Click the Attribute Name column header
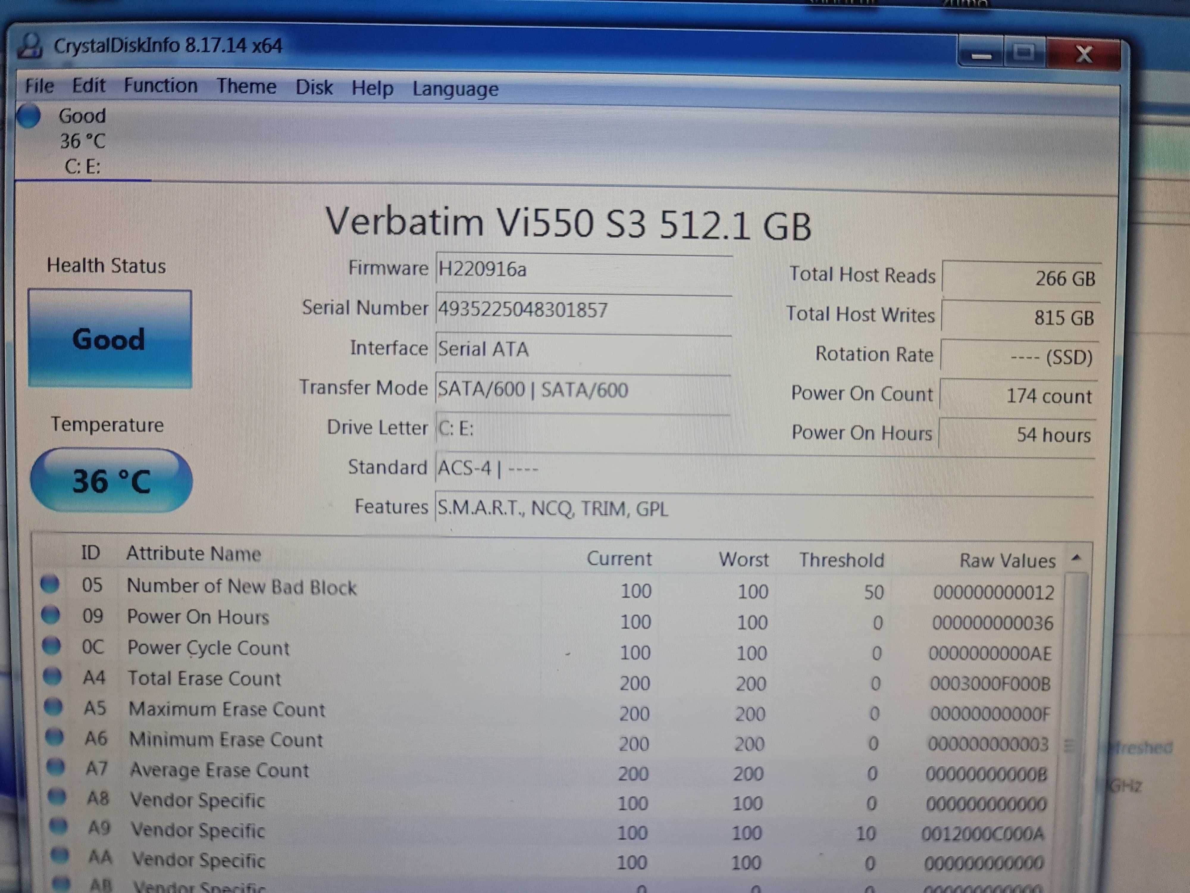 194,553
